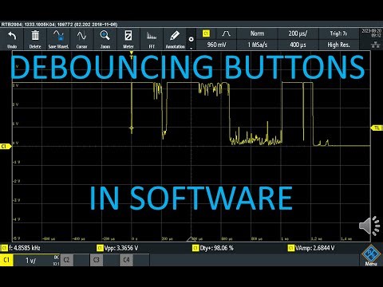Select the C1 ground level marker on left edge
The width and height of the screenshot is (383, 287).
6,146
